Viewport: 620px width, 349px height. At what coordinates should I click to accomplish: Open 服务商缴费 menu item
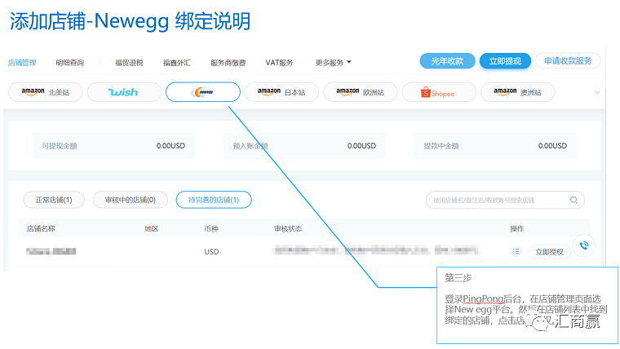point(228,63)
